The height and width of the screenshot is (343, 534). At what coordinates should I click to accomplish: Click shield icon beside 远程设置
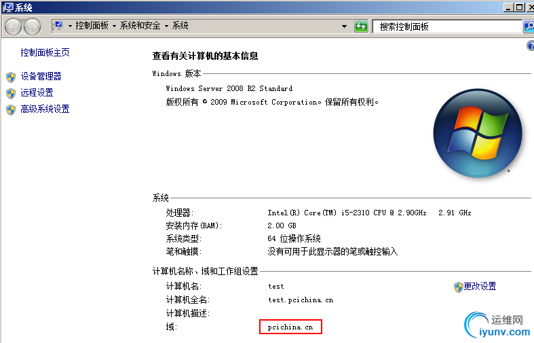point(11,94)
